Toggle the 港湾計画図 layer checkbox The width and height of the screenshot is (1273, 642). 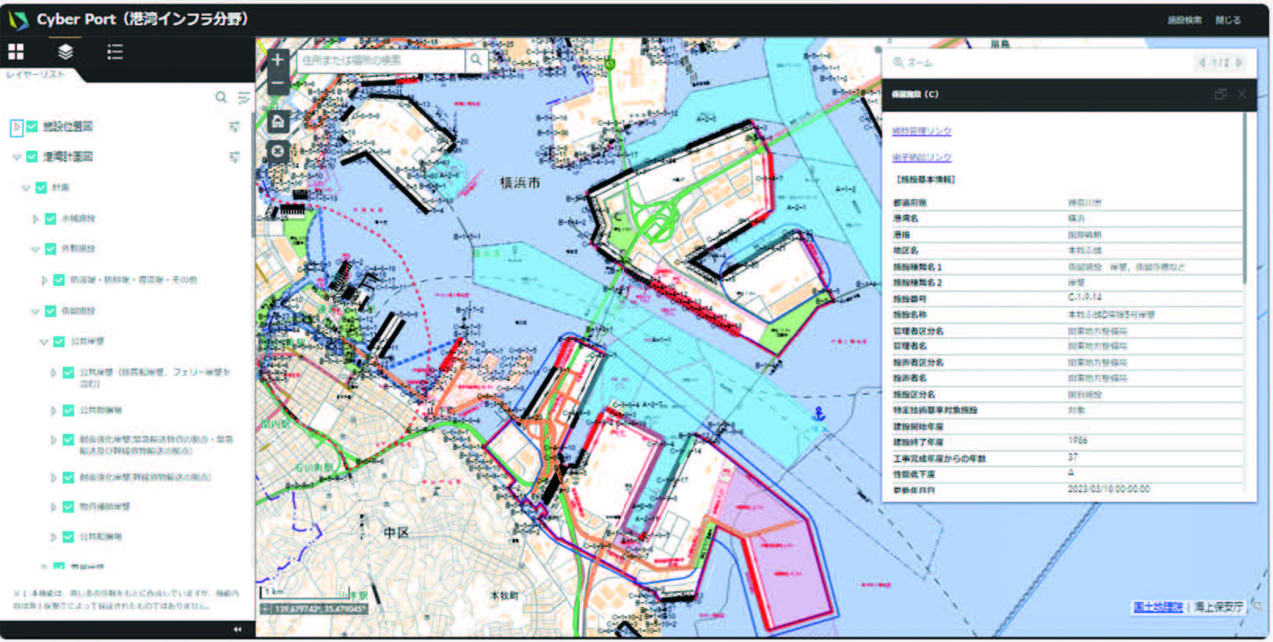click(32, 157)
